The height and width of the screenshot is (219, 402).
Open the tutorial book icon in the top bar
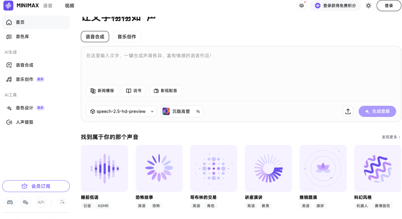pos(302,6)
